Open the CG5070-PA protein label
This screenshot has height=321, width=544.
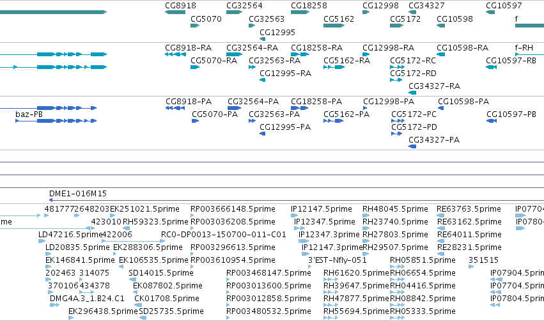[x=215, y=114]
